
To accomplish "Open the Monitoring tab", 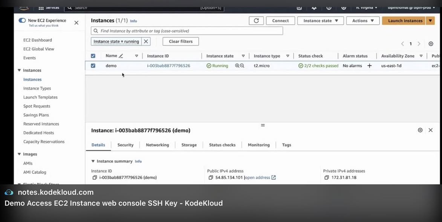I will [x=259, y=145].
